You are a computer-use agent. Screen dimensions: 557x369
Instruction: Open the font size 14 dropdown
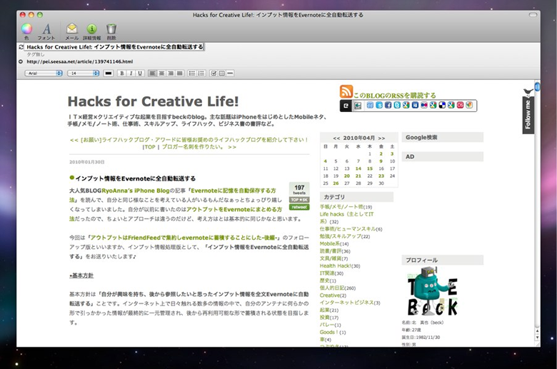pyautogui.click(x=83, y=74)
